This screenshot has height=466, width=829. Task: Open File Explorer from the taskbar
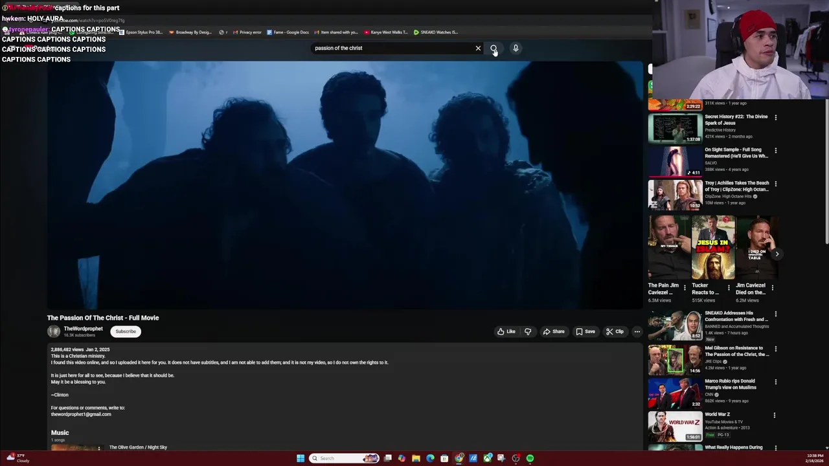coord(416,458)
